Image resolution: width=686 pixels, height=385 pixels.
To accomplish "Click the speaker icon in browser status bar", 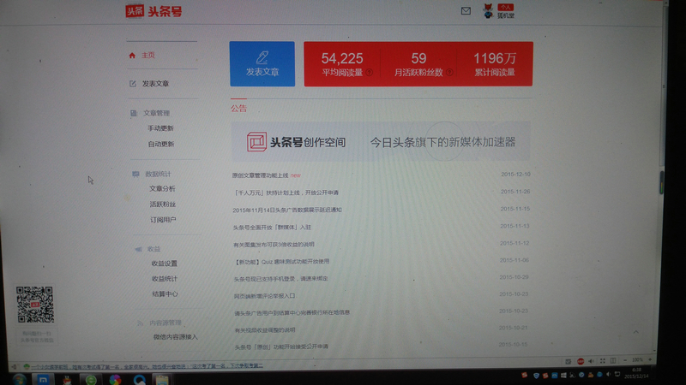I will click(591, 361).
